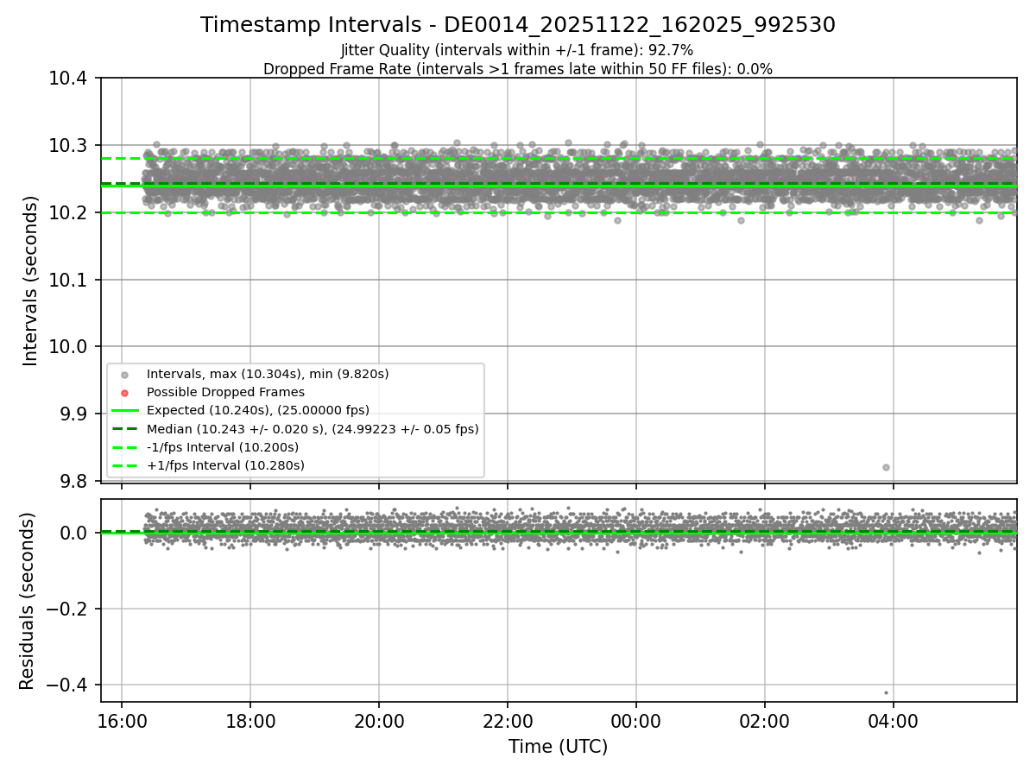
Task: Click legend entry "+1/fps Interval (10.280s)"
Action: click(x=225, y=465)
